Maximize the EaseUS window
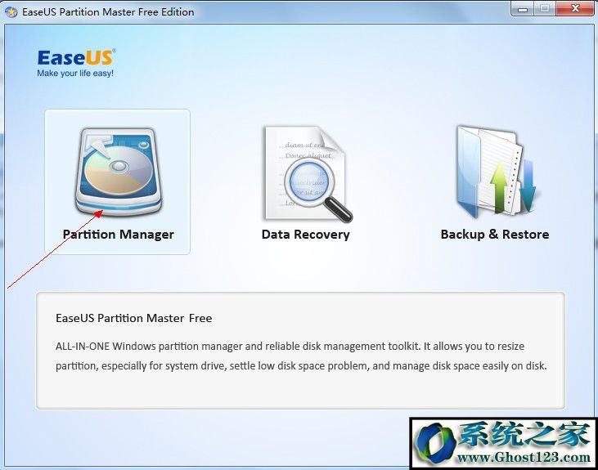 pyautogui.click(x=545, y=9)
